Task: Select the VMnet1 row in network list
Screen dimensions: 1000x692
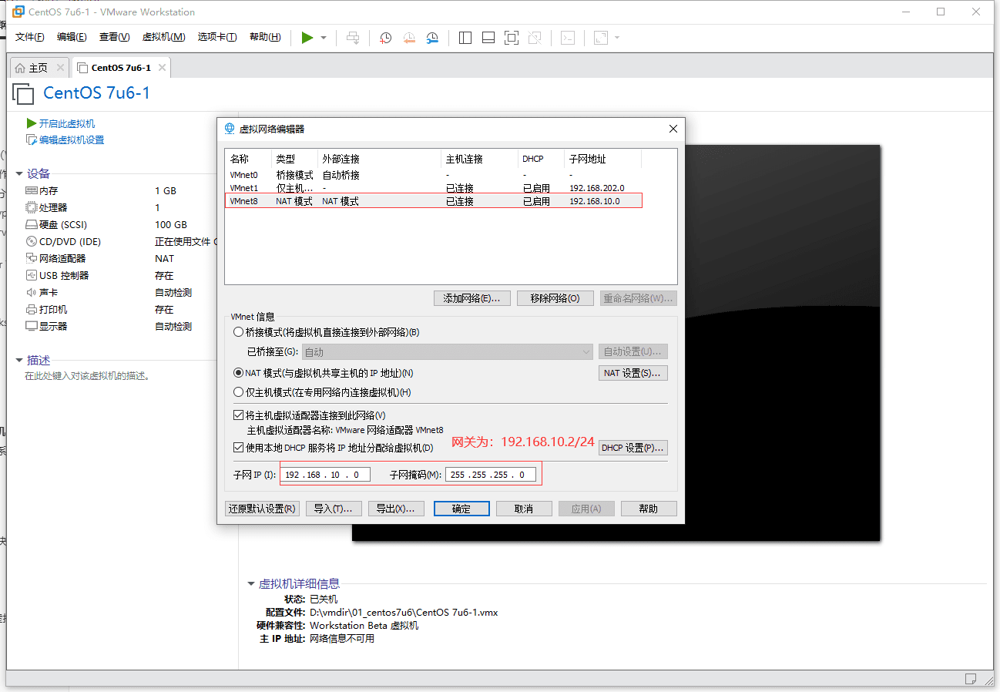Action: click(x=434, y=188)
